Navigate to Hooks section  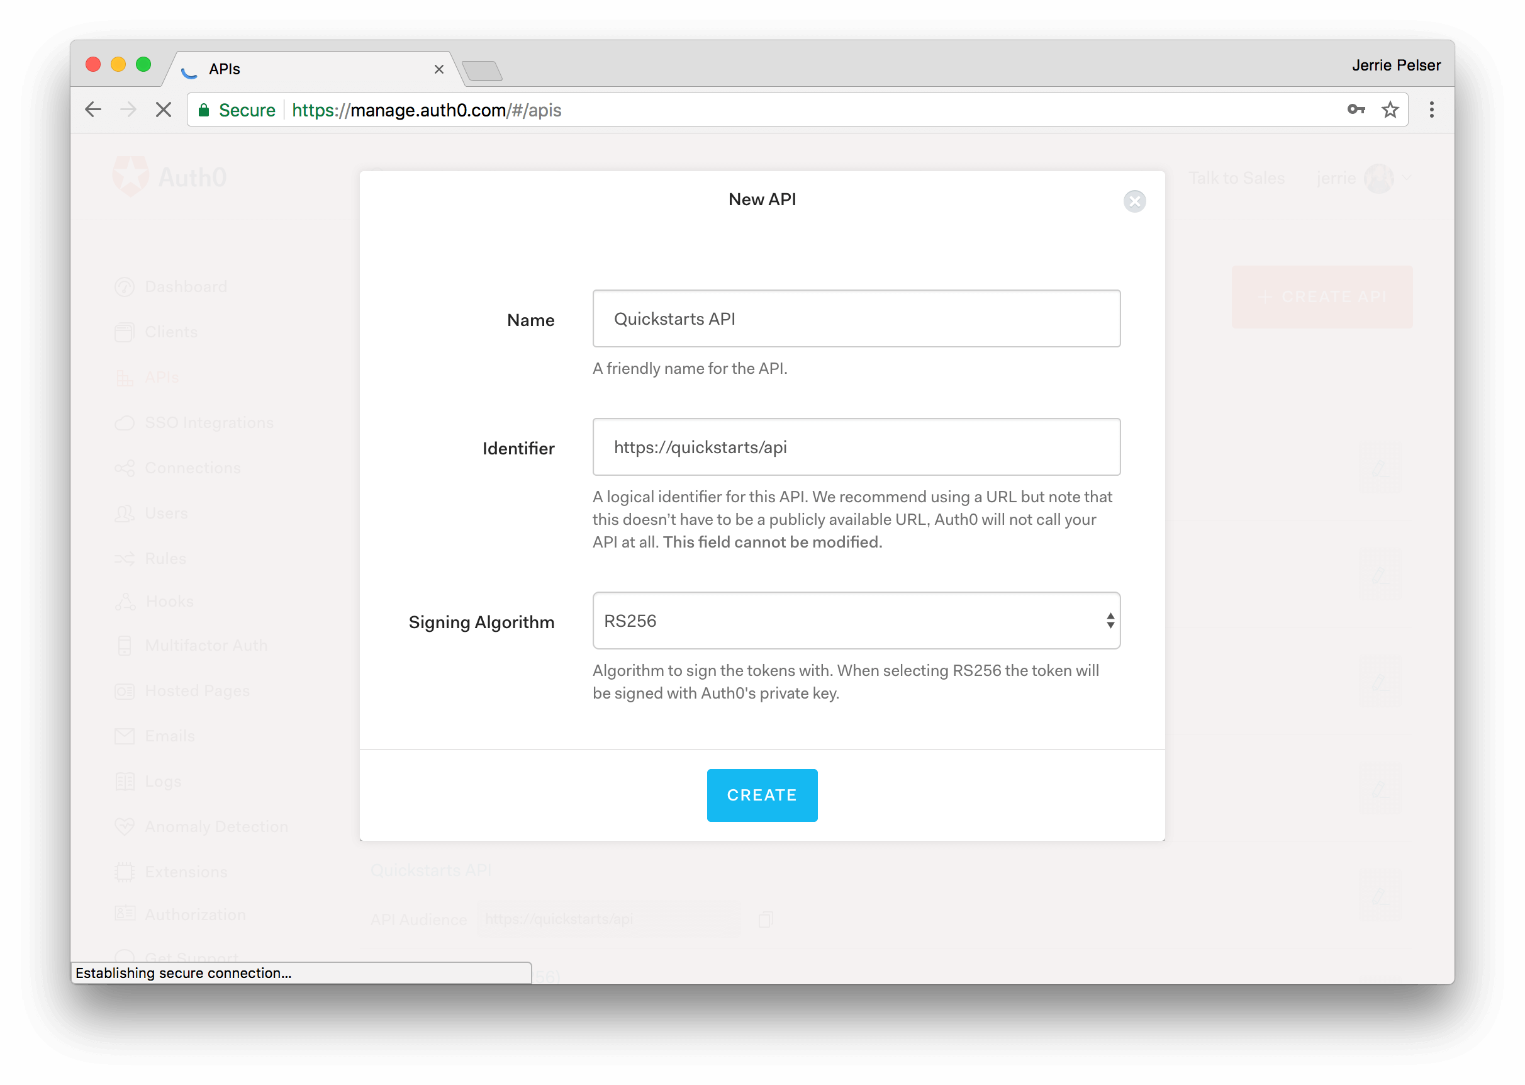point(168,601)
